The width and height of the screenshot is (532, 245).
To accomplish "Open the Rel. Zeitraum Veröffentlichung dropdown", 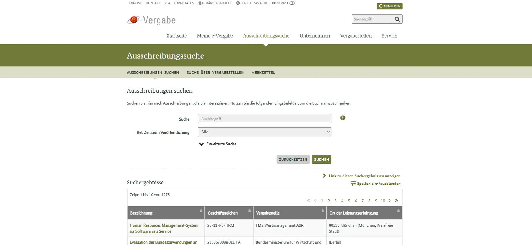I will click(264, 132).
